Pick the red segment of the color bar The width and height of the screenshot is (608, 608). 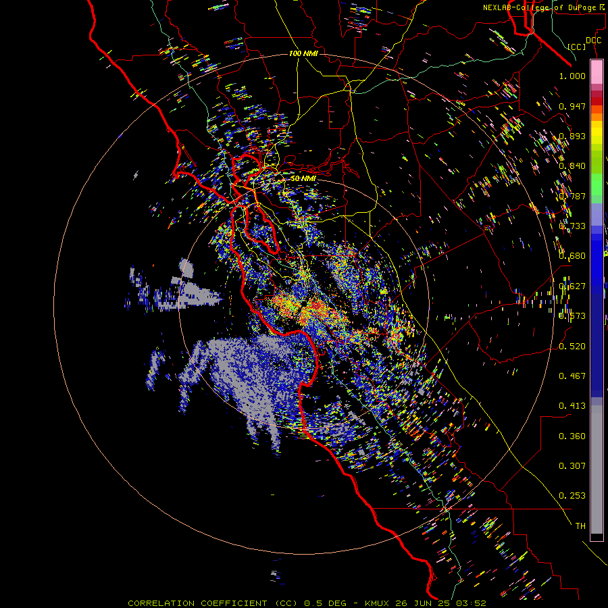pos(597,101)
